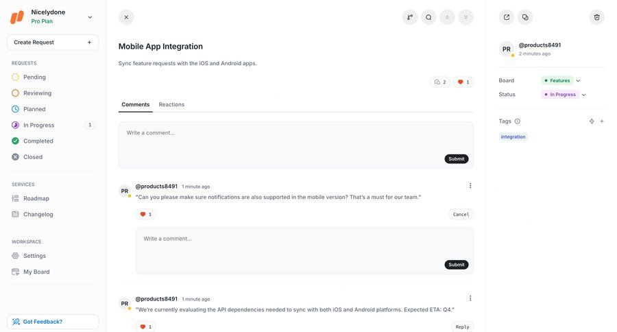Image resolution: width=617 pixels, height=332 pixels.
Task: Open request in new window icon
Action: click(x=507, y=17)
